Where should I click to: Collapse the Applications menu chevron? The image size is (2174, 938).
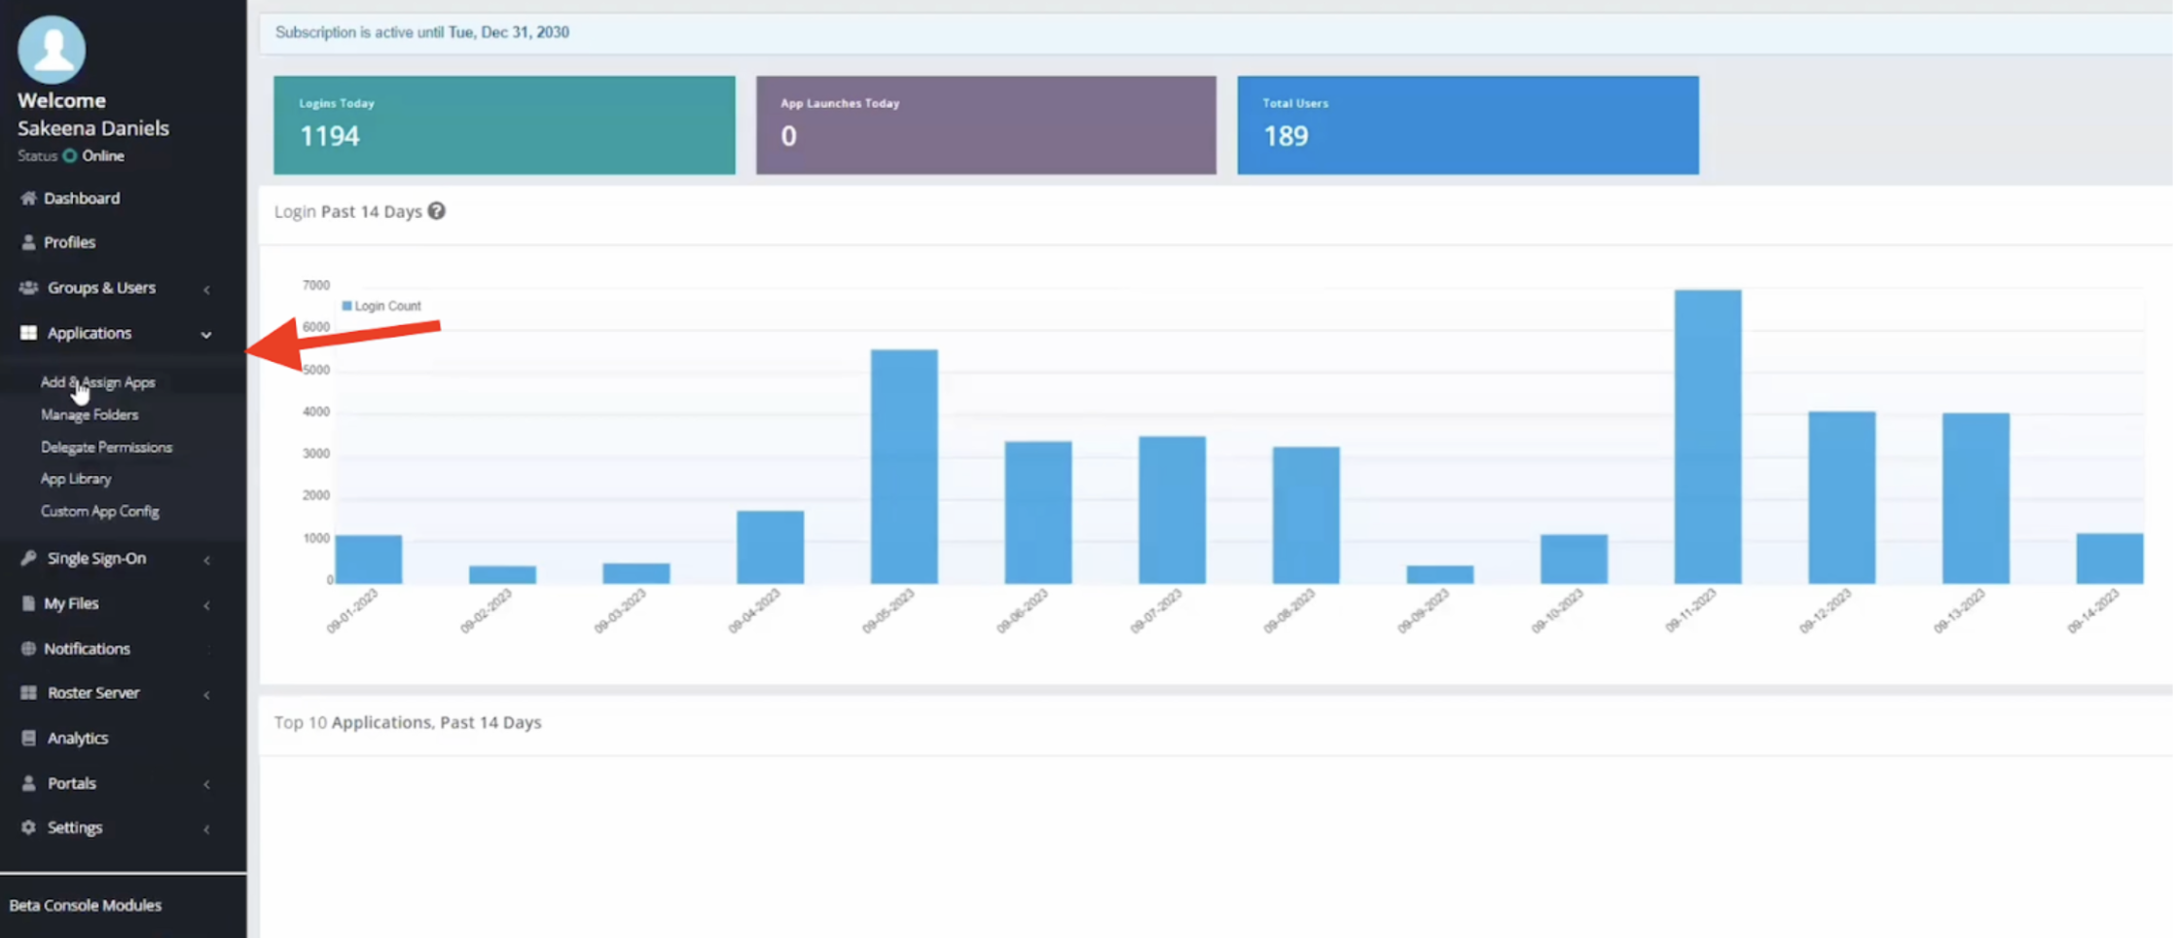(x=206, y=335)
